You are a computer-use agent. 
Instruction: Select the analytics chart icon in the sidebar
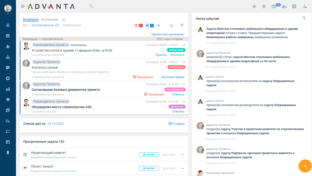coord(8,89)
